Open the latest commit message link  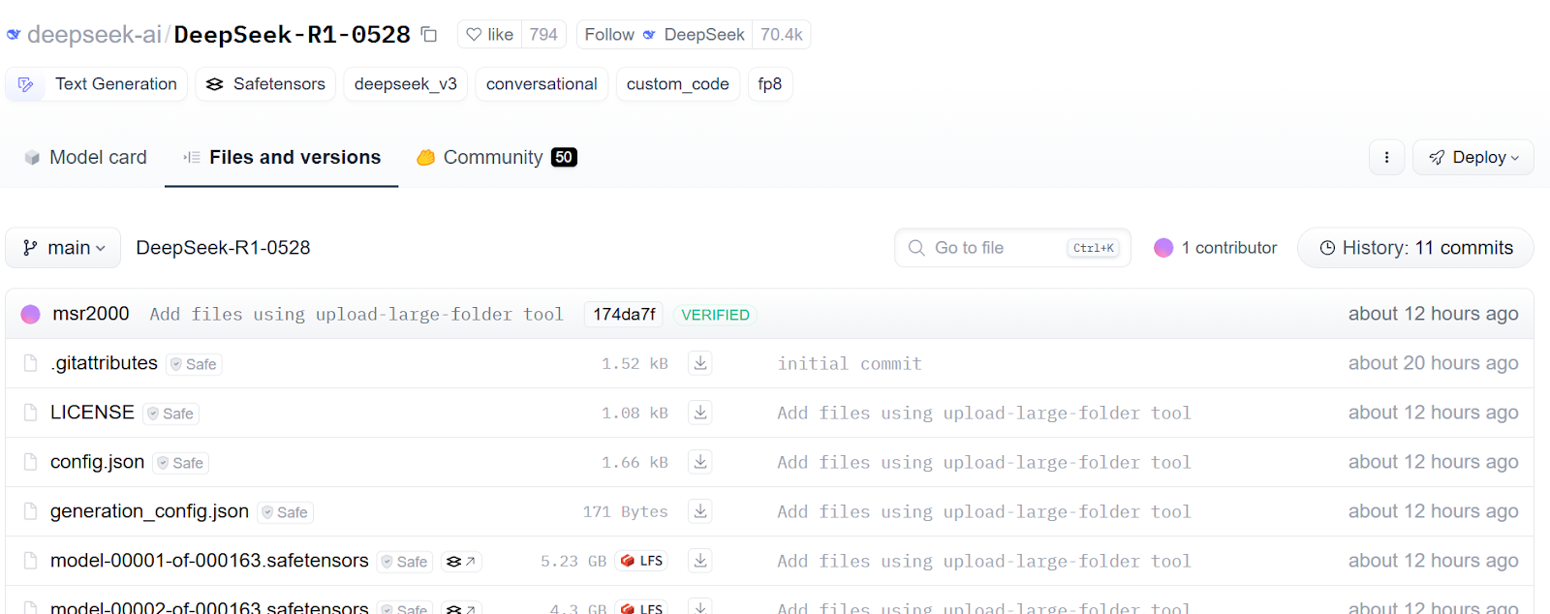[356, 314]
